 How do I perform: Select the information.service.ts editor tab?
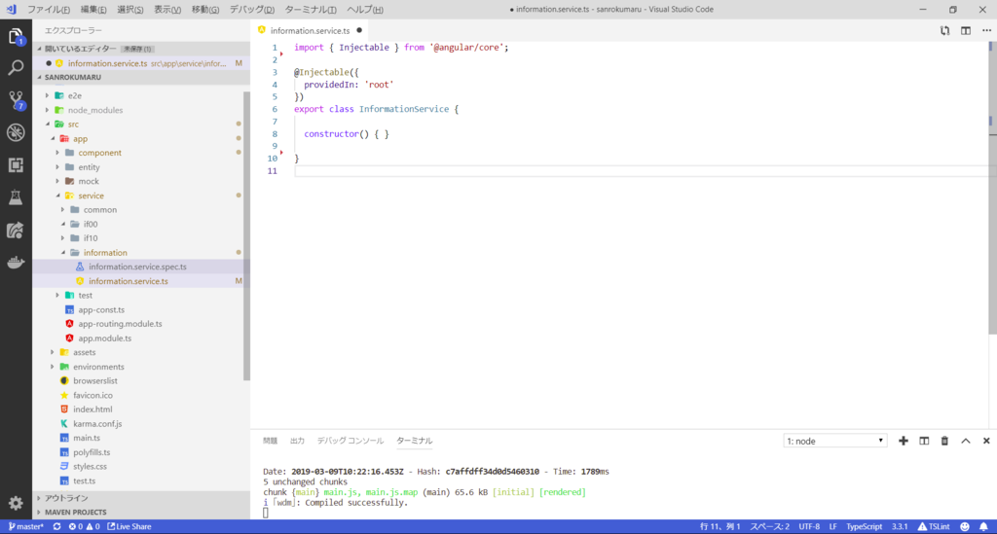311,30
